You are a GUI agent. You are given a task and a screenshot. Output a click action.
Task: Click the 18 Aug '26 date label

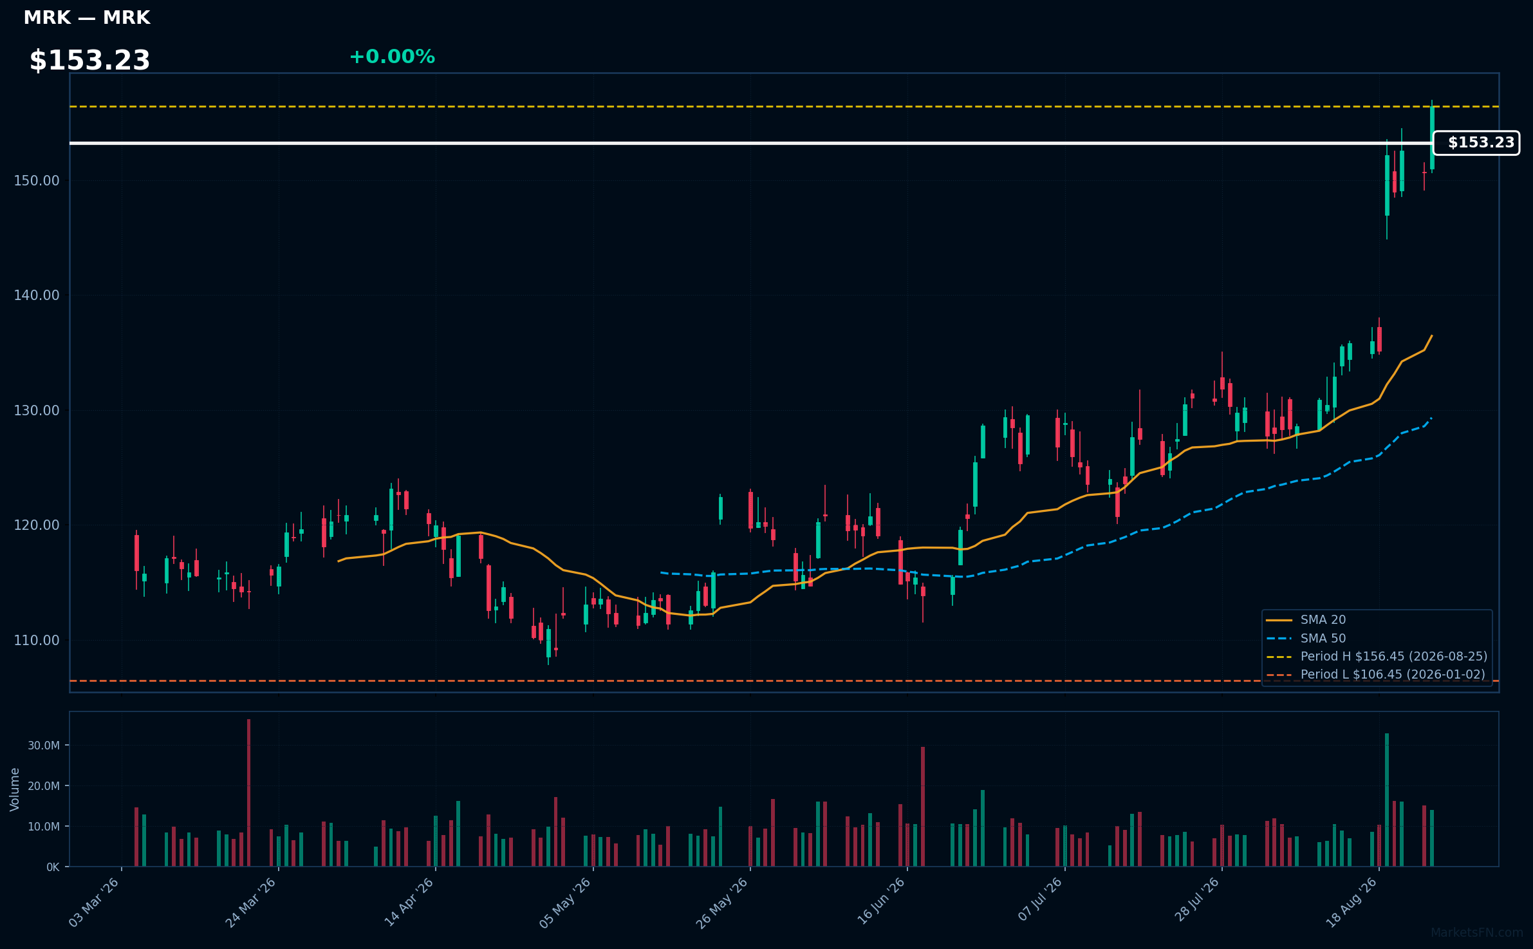[1352, 903]
